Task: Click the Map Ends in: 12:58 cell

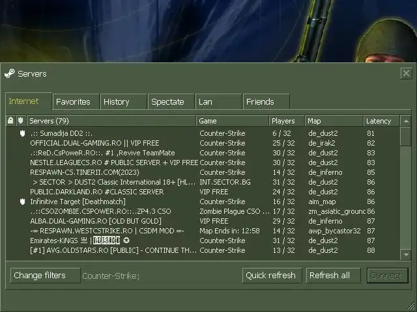Action: pos(229,231)
